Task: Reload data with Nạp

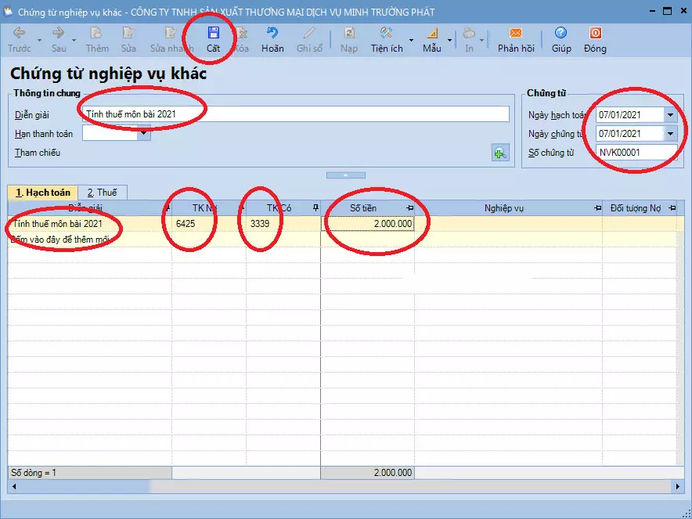Action: 348,39
